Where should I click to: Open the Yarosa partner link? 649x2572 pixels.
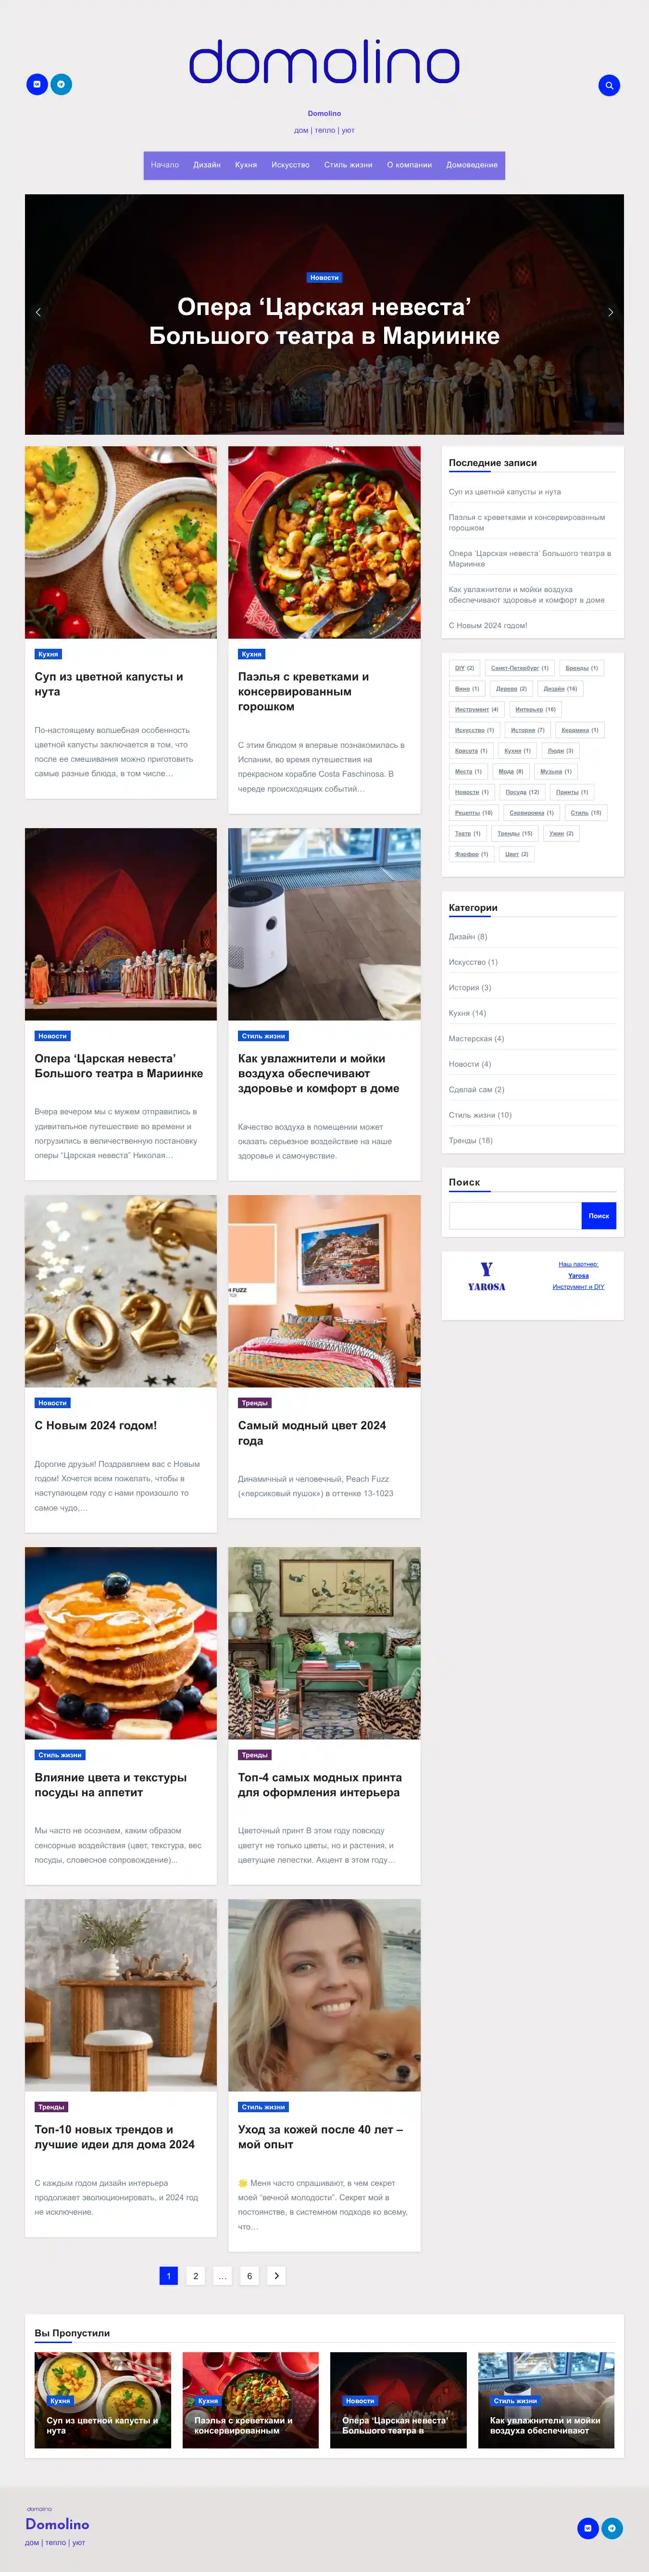click(x=578, y=1275)
